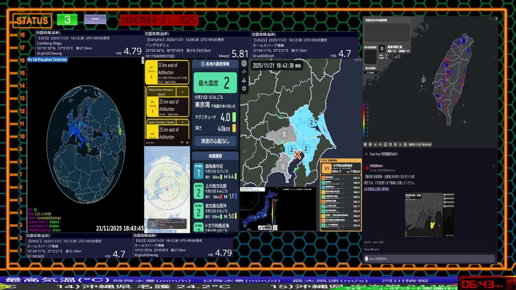Screen dimensions: 516x290
Task: Click the 最大震度 2 green banner
Action: tap(215, 83)
